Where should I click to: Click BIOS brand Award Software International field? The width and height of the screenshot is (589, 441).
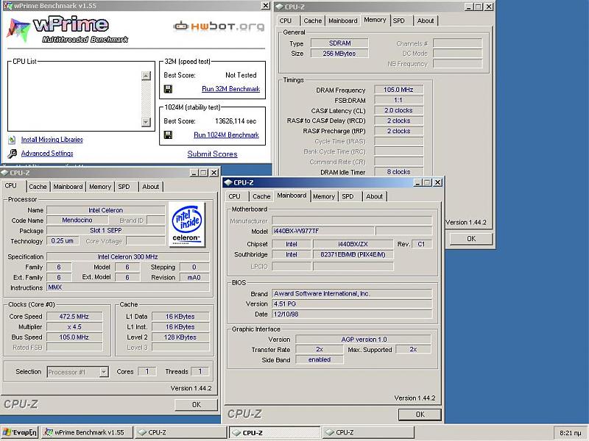[x=352, y=293]
